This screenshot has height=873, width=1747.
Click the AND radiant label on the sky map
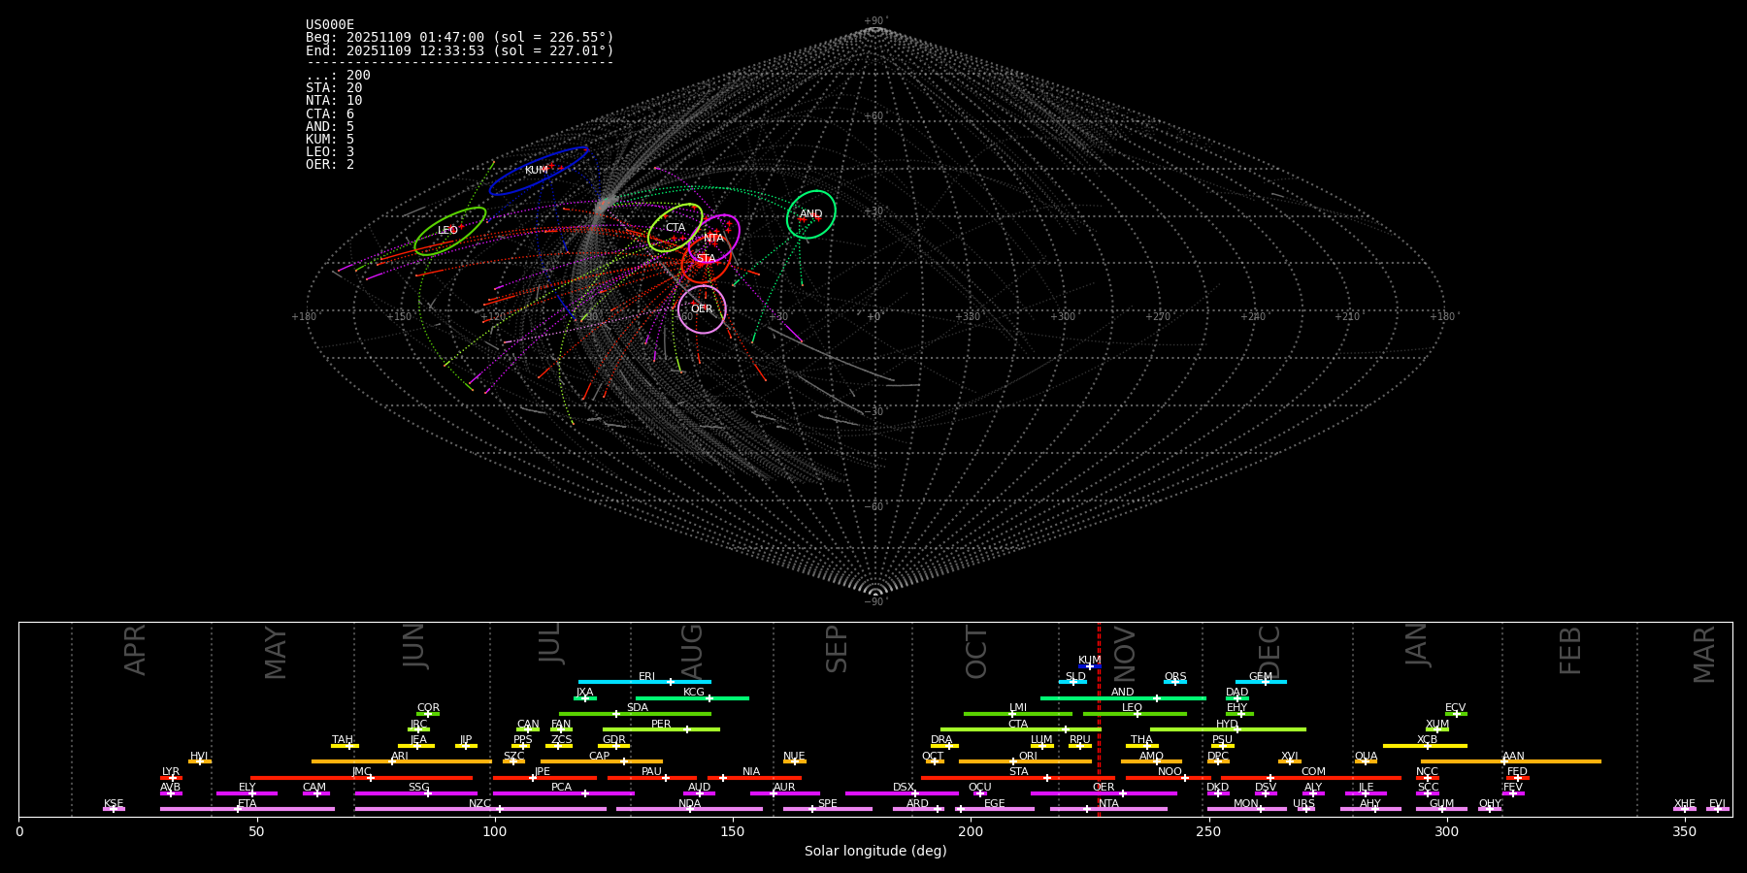pyautogui.click(x=811, y=214)
